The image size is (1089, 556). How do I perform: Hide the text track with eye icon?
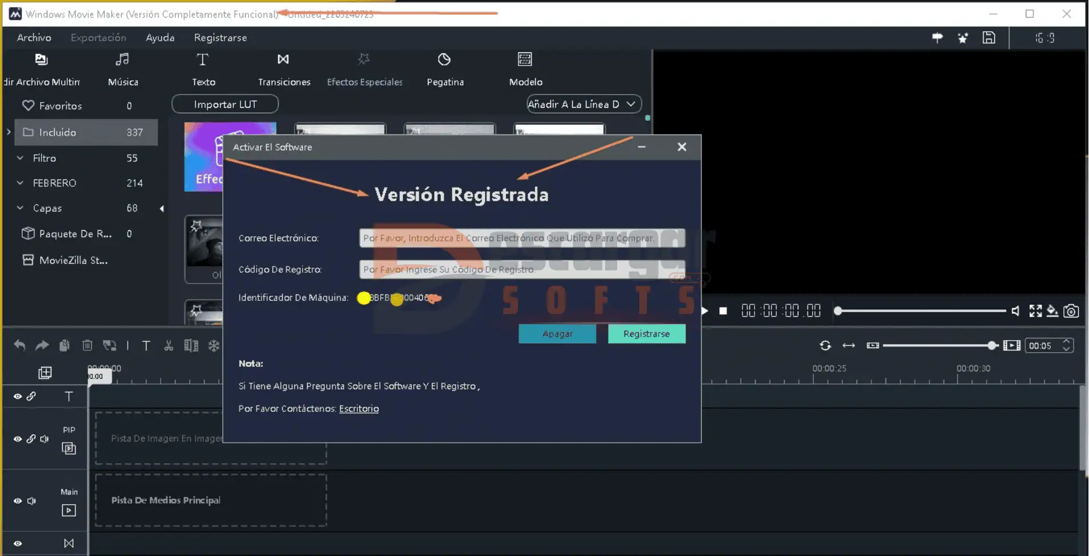click(18, 396)
